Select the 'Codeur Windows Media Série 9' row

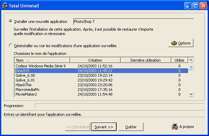[101, 66]
